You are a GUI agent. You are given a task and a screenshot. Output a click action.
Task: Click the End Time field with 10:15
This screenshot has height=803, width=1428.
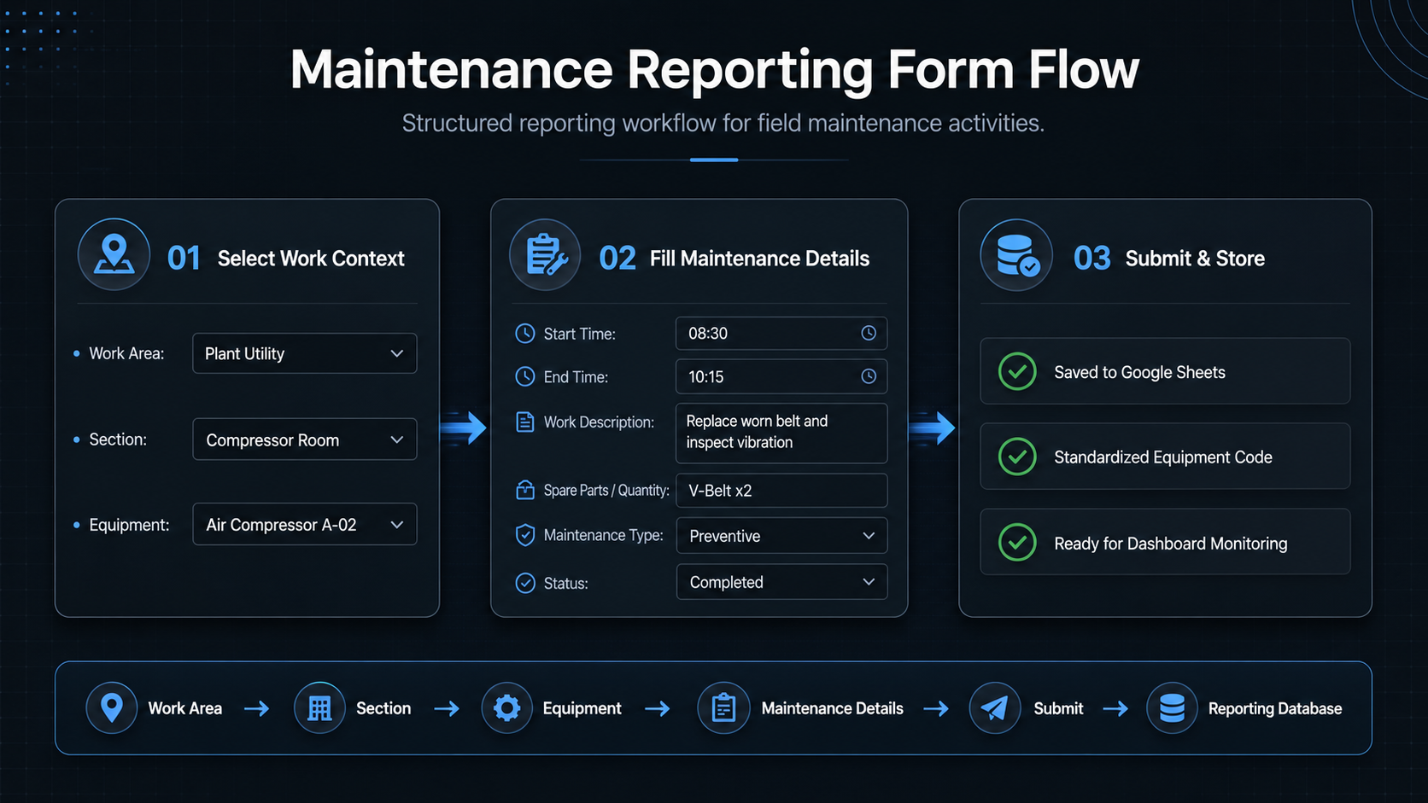[781, 376]
